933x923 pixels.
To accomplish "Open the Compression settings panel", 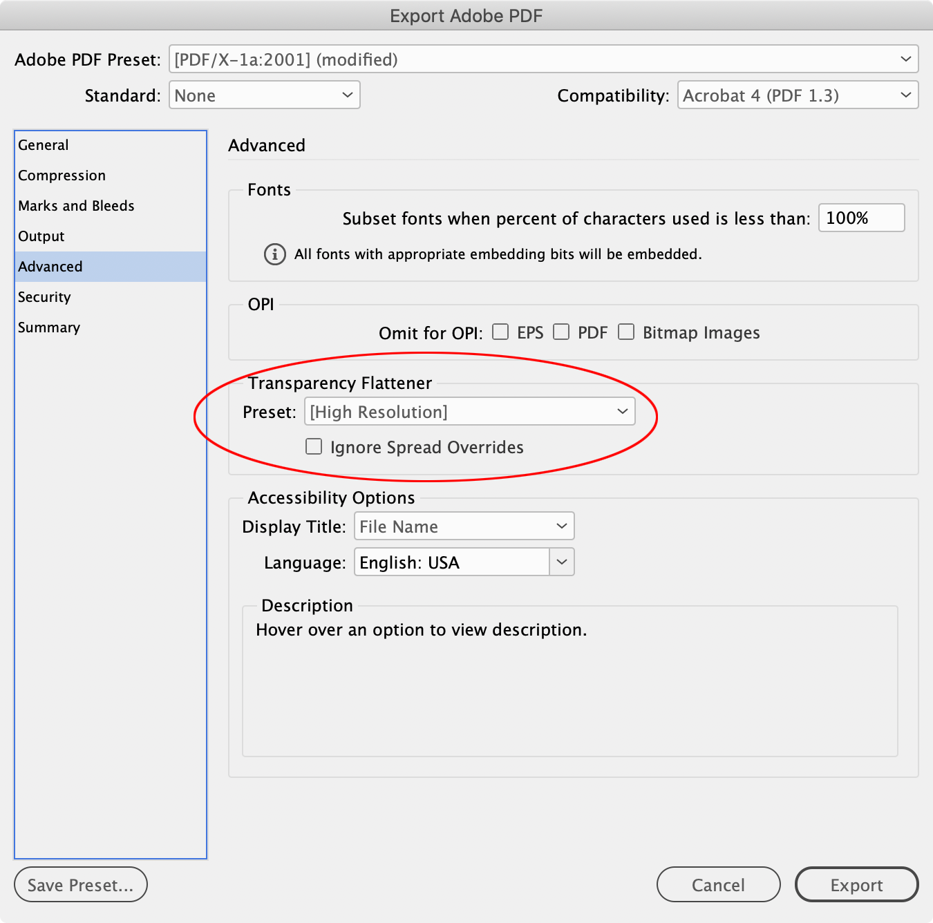I will [62, 175].
